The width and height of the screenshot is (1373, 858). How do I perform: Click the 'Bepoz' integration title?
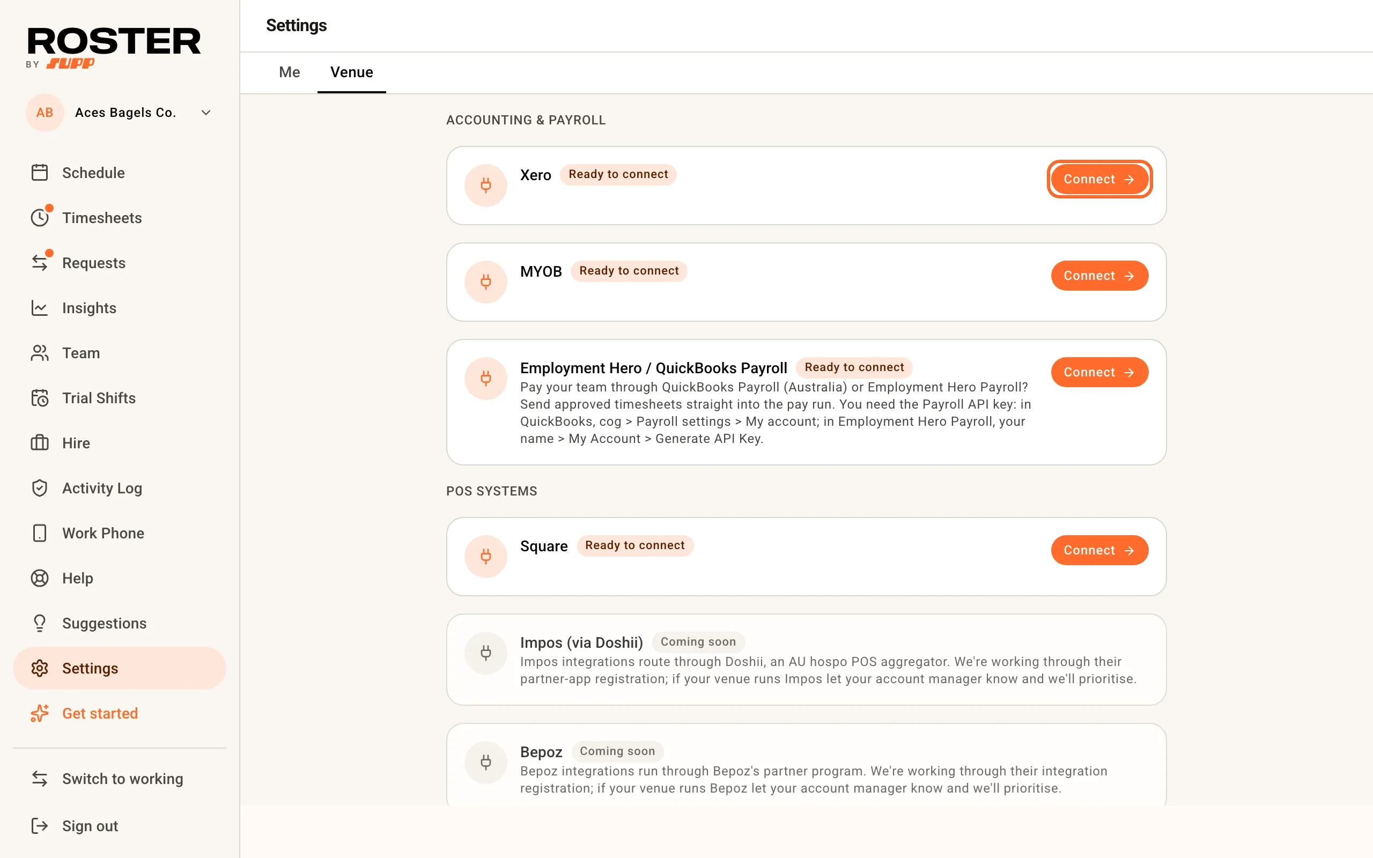click(x=541, y=752)
